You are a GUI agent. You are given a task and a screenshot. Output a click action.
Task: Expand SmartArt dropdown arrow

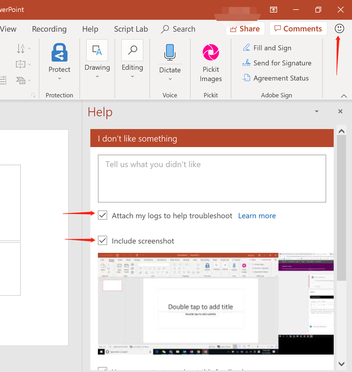[x=29, y=80]
